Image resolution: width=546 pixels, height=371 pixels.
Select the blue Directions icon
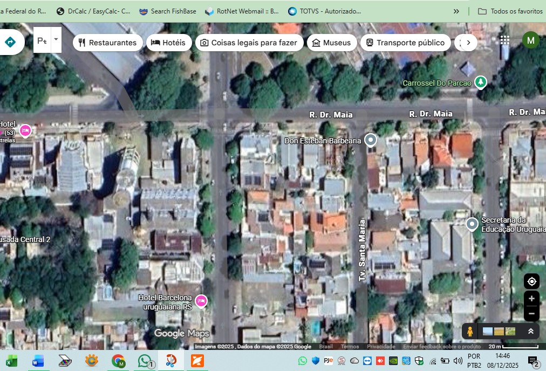[10, 41]
